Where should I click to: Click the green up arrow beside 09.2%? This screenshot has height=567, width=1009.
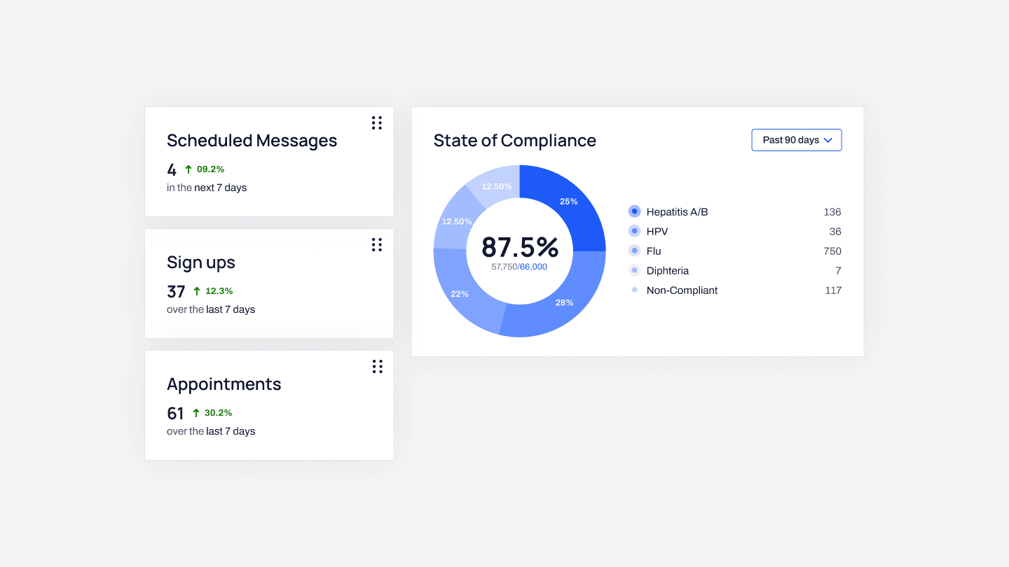point(188,169)
